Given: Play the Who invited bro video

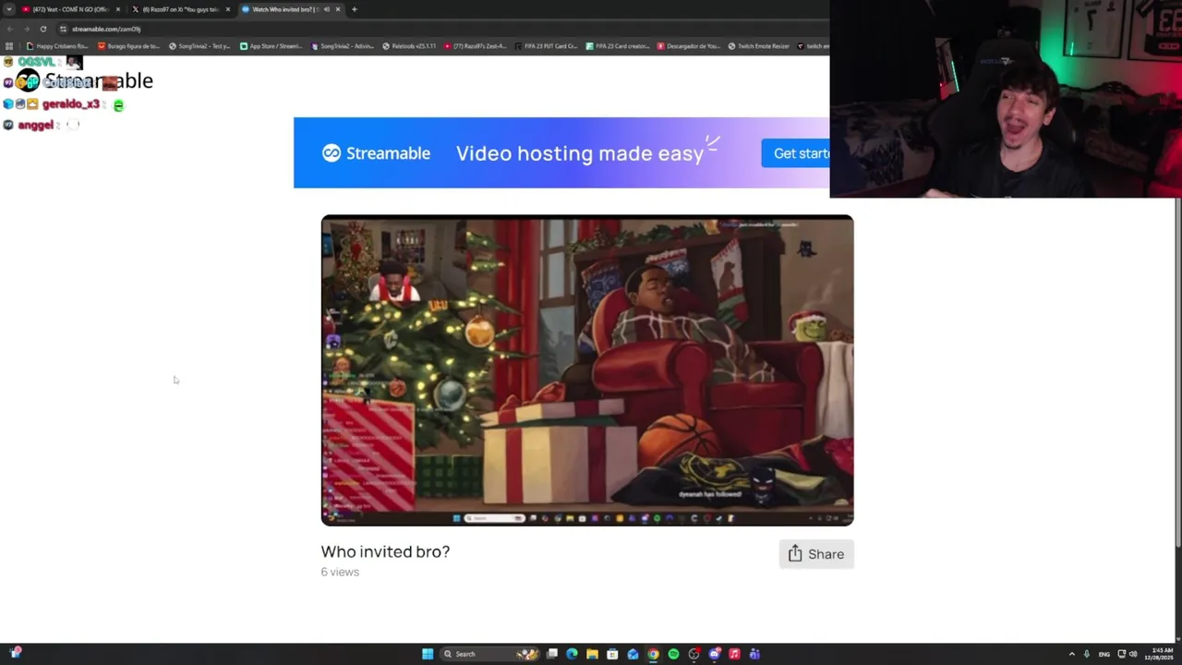Looking at the screenshot, I should click(587, 370).
